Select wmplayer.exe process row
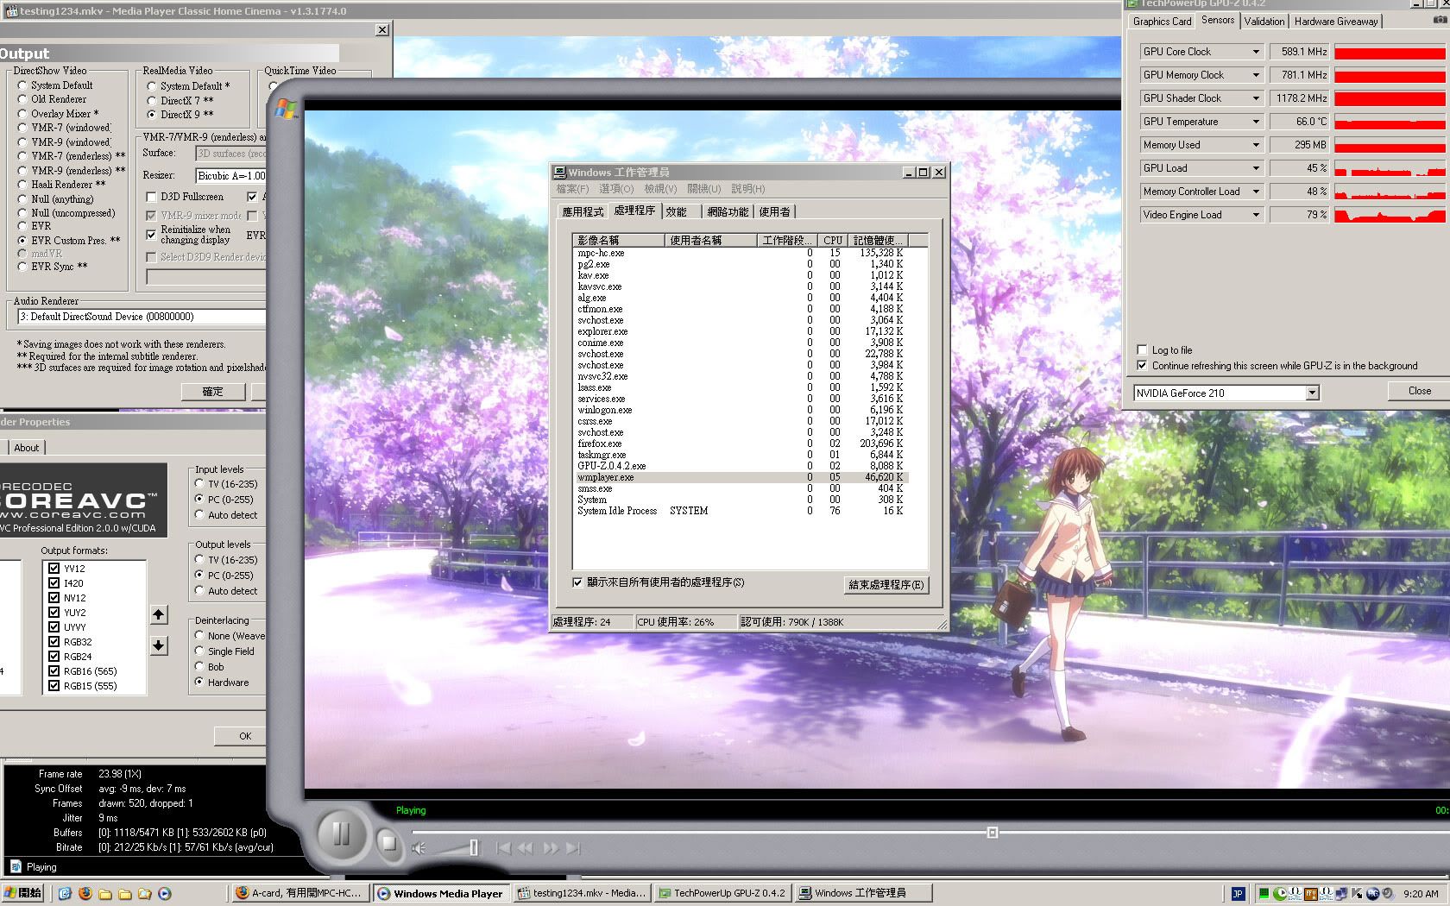Screen dimensions: 1450x906 (x=741, y=477)
